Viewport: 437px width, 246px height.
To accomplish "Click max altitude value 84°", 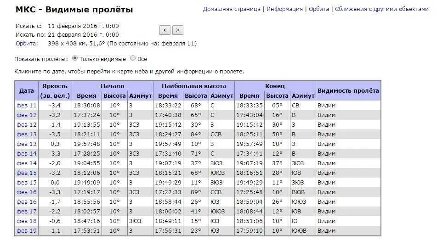I will click(196, 134).
